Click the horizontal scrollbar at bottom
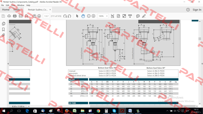Image resolution: width=203 pixels, height=114 pixels. click(x=143, y=106)
